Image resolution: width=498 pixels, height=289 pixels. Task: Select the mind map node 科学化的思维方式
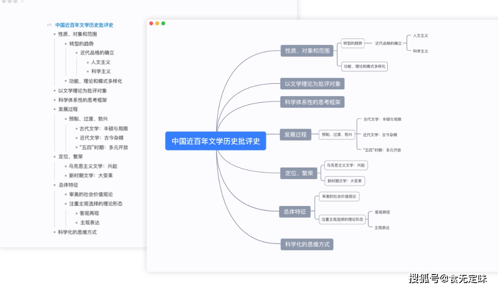pyautogui.click(x=307, y=245)
